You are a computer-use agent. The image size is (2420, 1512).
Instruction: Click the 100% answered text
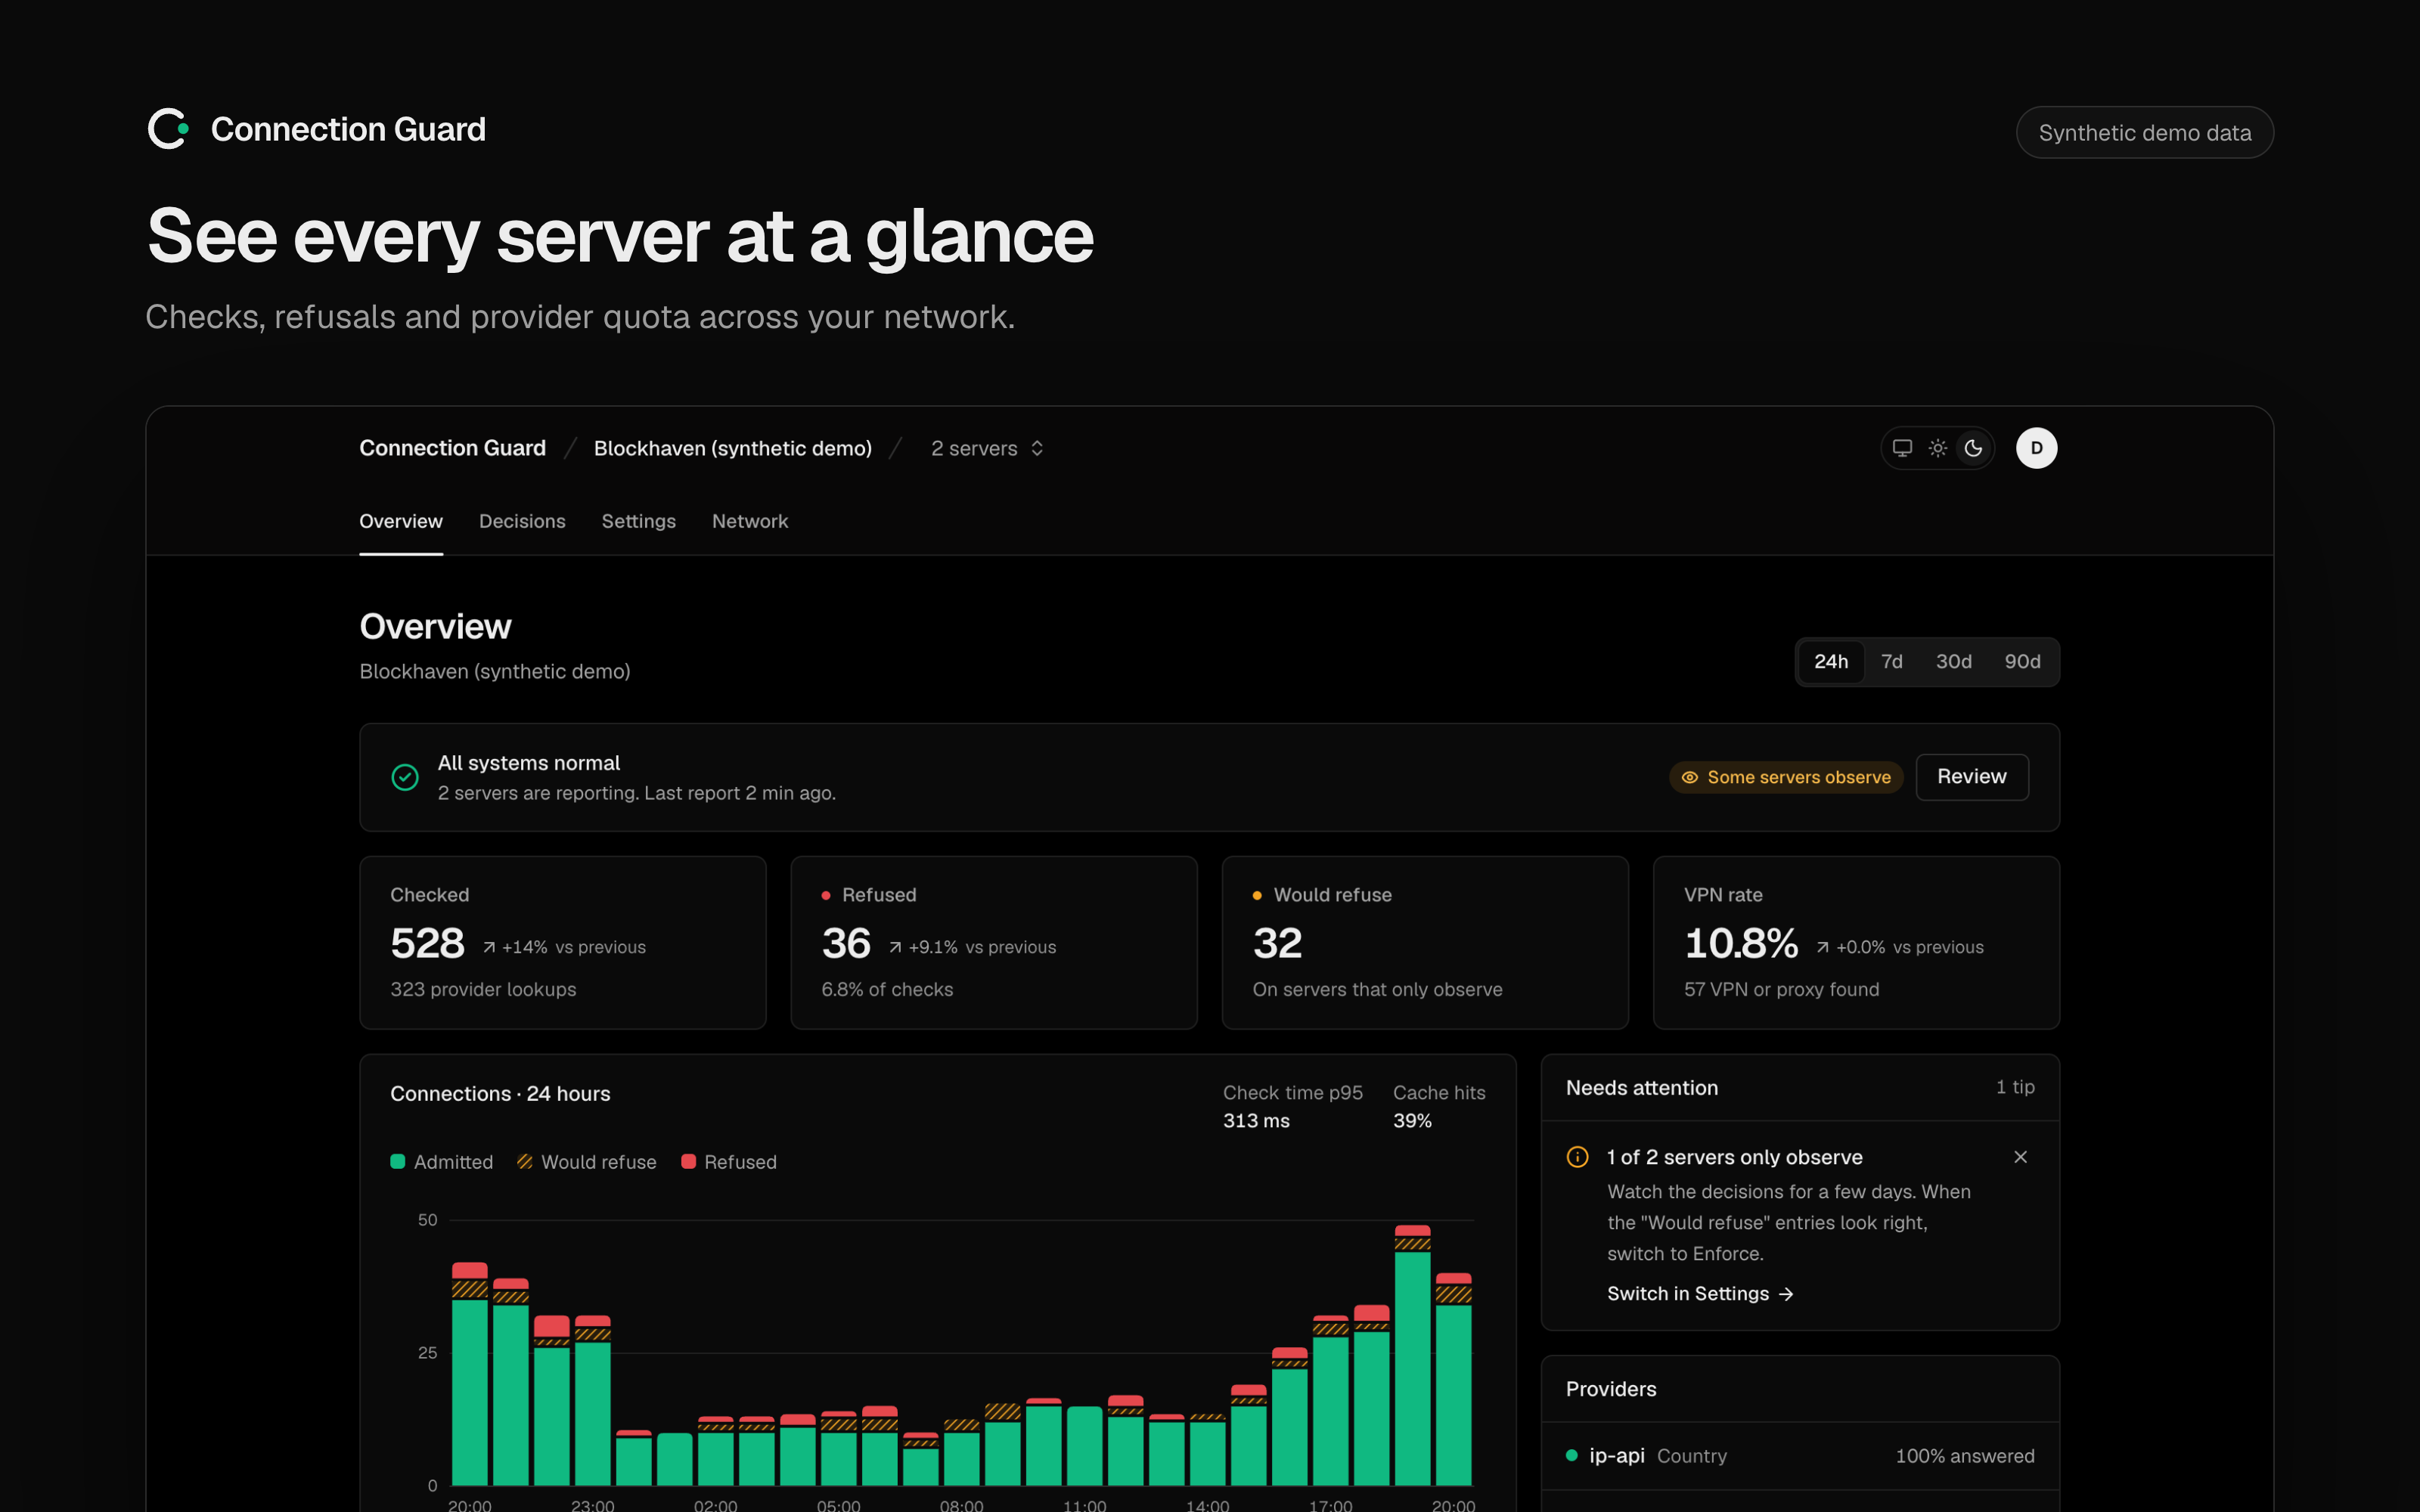tap(1964, 1456)
